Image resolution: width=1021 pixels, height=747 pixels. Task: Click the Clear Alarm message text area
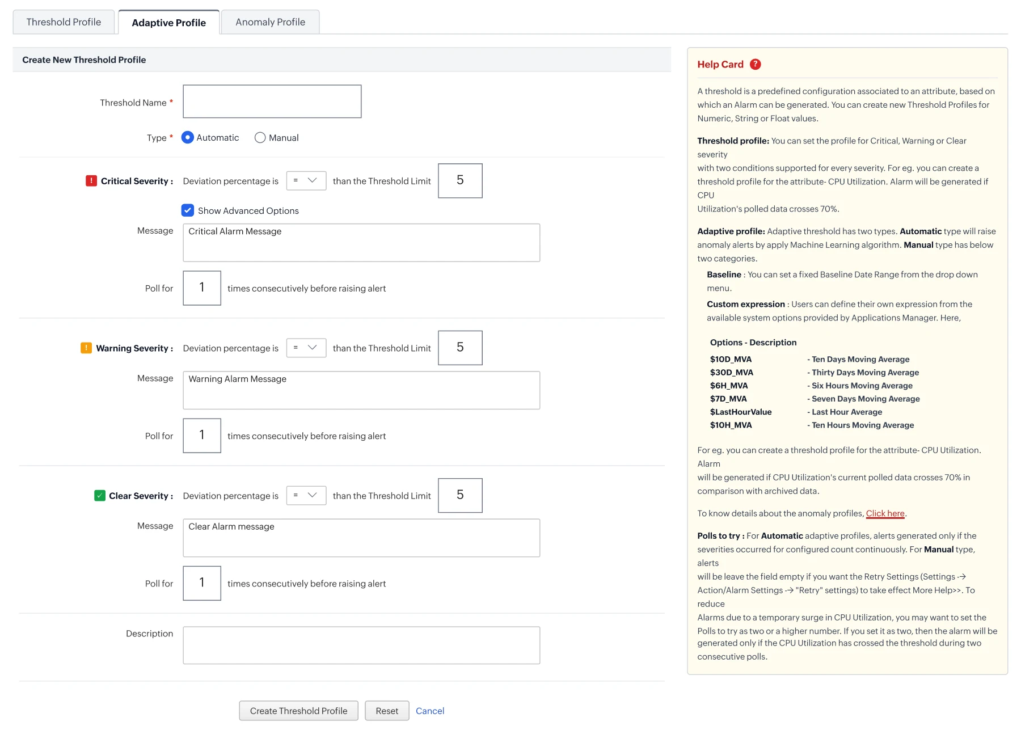pos(361,538)
